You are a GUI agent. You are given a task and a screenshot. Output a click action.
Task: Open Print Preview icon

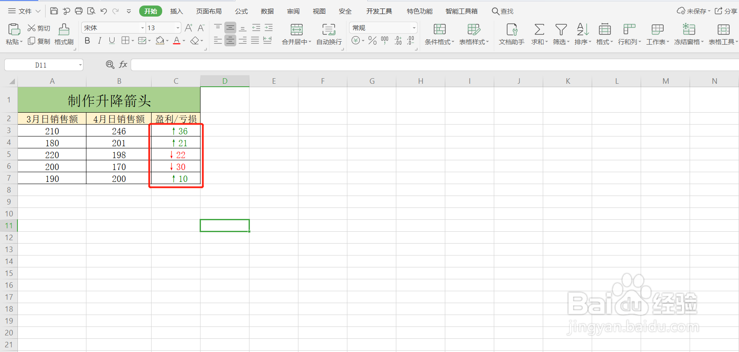(x=91, y=11)
